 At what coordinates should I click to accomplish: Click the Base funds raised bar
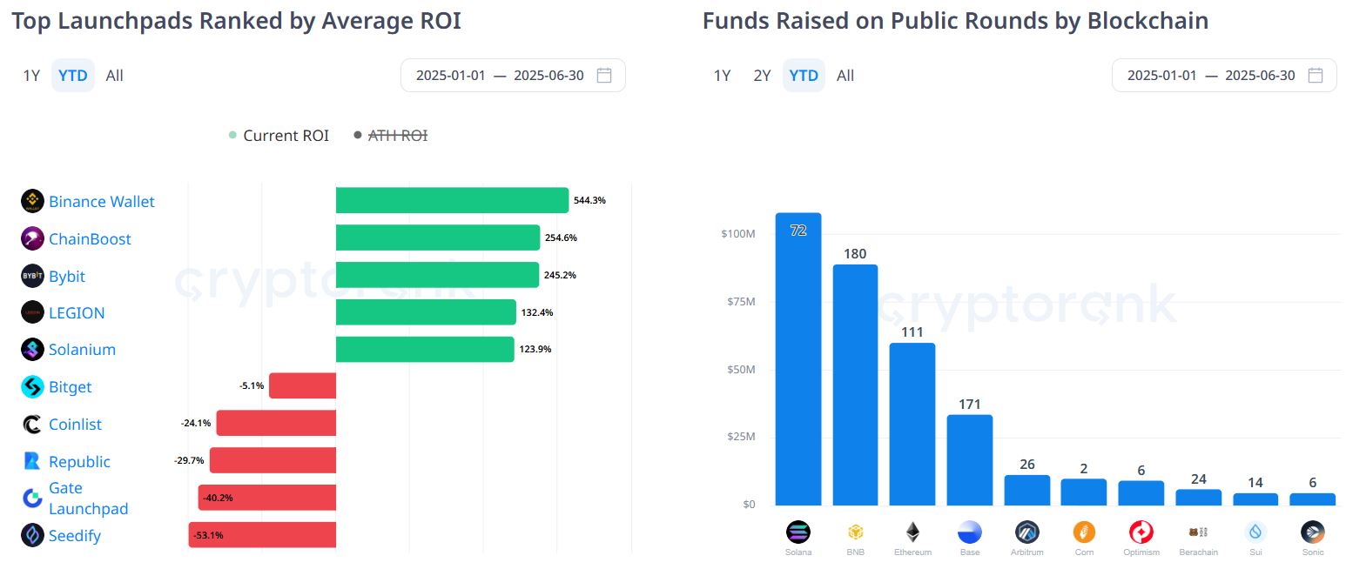tap(970, 459)
